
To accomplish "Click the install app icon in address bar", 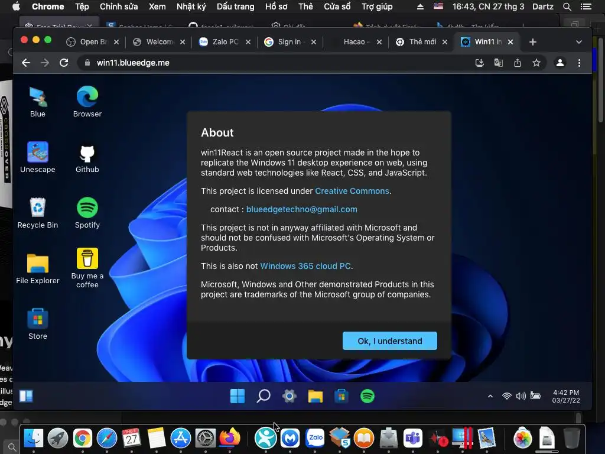I will [x=480, y=63].
